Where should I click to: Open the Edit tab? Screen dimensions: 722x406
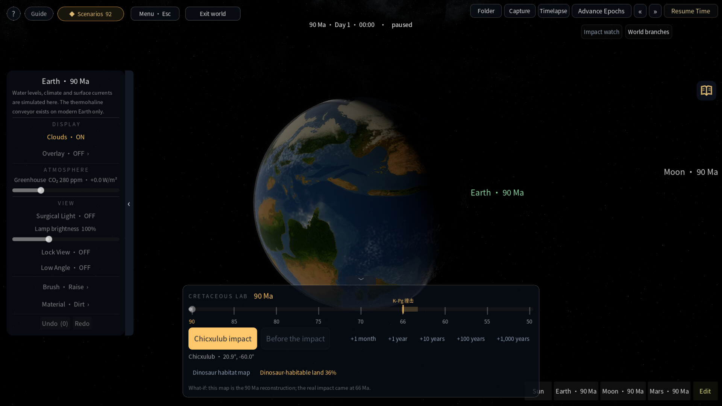pyautogui.click(x=705, y=391)
